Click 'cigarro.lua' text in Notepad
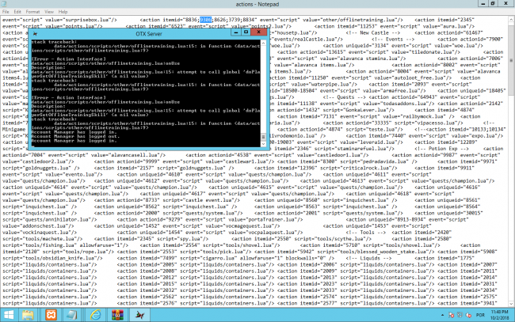Screen dimensions: 515x322 [x=221, y=258]
